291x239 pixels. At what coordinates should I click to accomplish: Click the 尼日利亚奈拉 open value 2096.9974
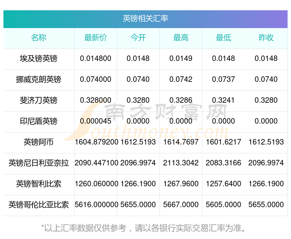pyautogui.click(x=138, y=163)
